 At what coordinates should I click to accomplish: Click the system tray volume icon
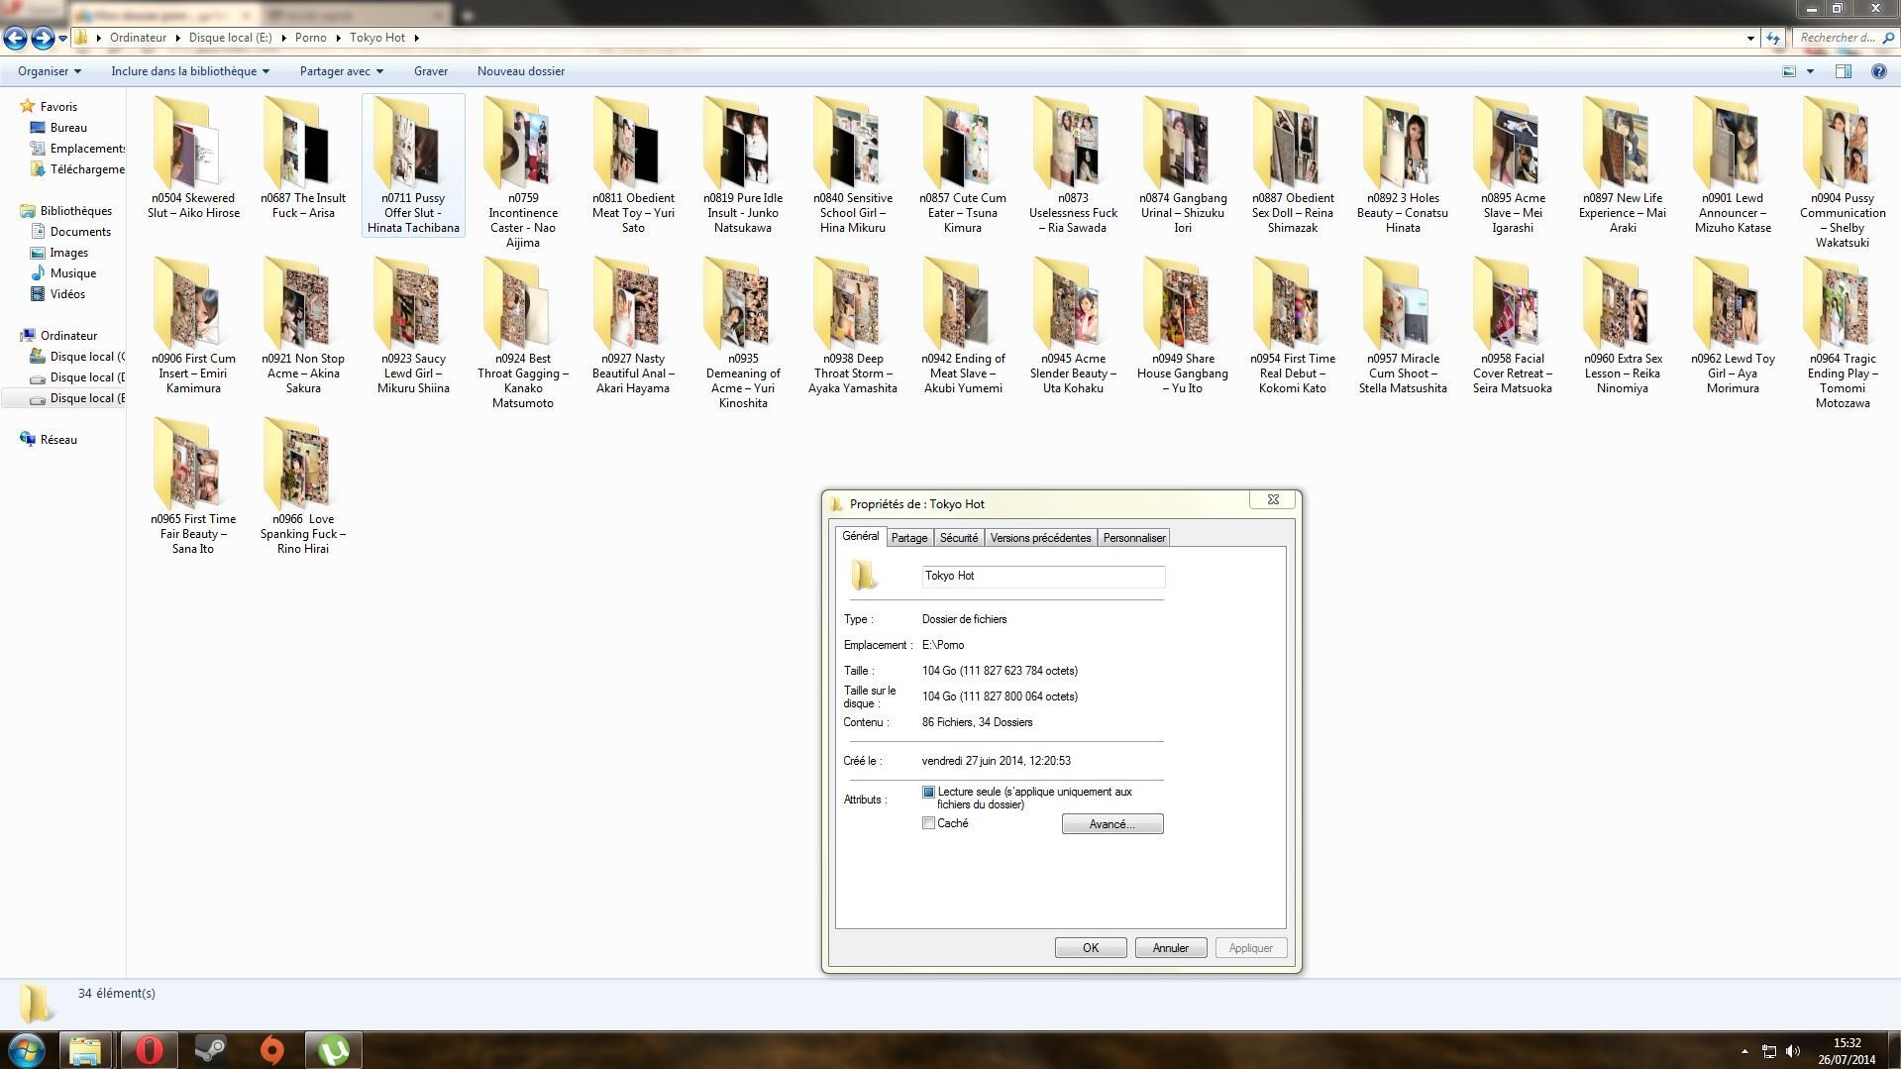click(1793, 1051)
